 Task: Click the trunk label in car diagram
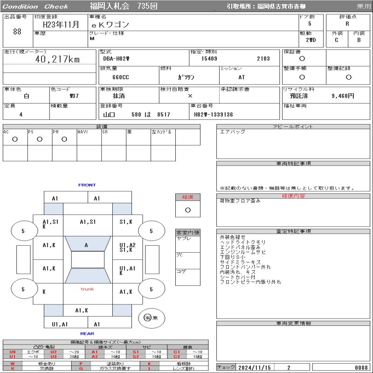click(x=87, y=289)
